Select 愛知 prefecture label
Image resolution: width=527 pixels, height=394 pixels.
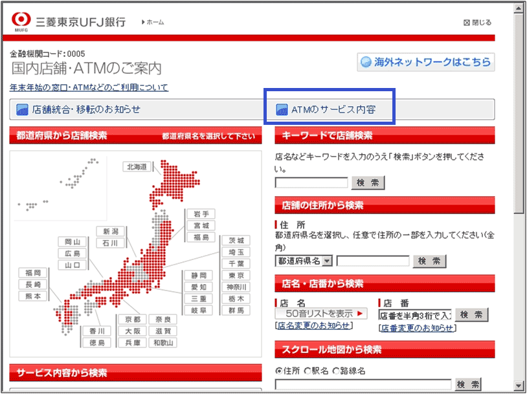[199, 287]
